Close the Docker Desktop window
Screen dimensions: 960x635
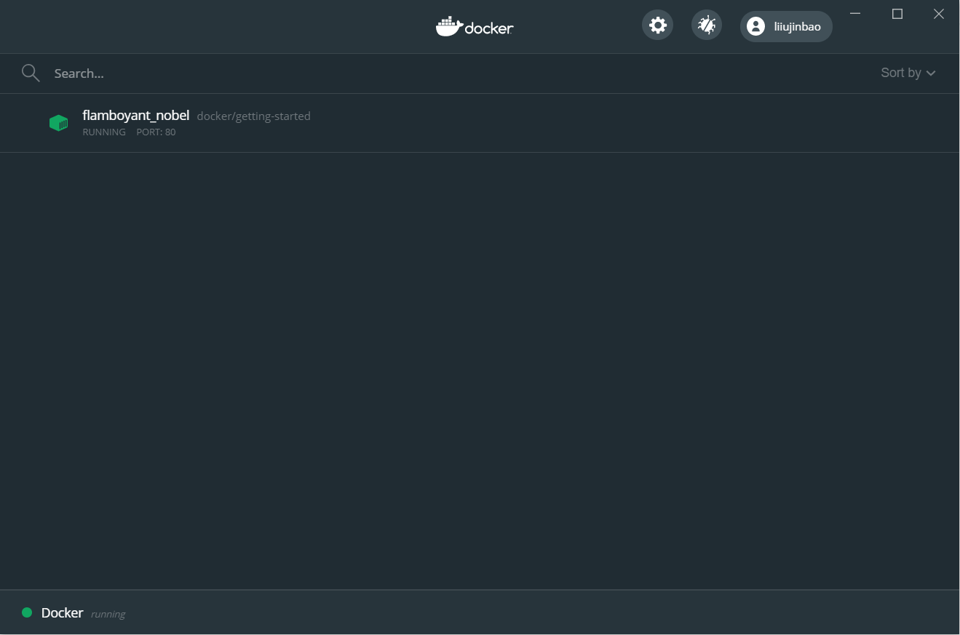939,14
